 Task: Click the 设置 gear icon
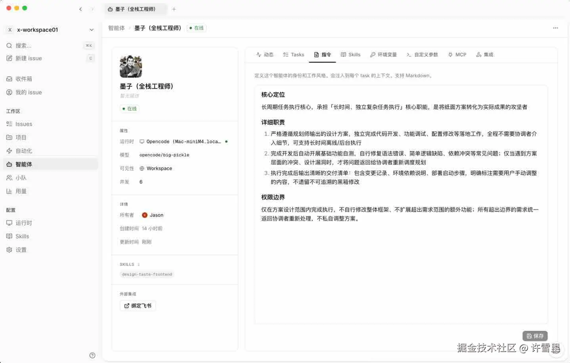9,250
